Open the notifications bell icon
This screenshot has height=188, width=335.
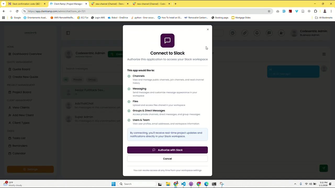pyautogui.click(x=257, y=33)
